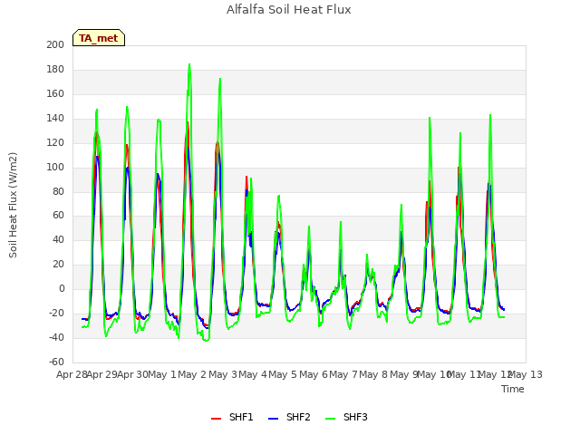The width and height of the screenshot is (580, 435).
Task: Select the Time axis title
Action: (x=513, y=389)
